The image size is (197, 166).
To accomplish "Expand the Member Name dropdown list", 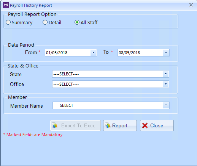I will (x=166, y=105).
